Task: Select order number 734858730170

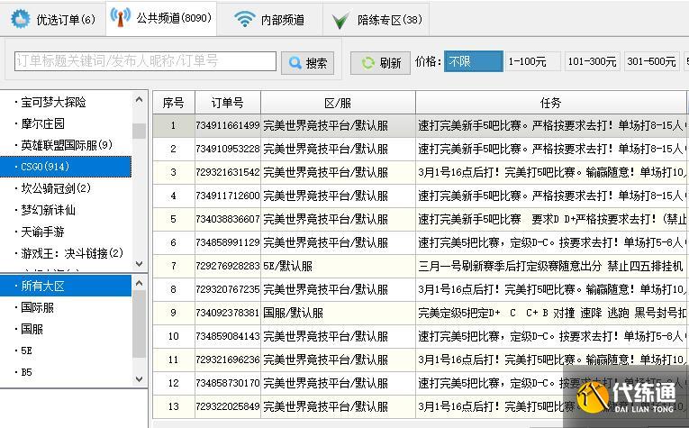Action: click(x=228, y=383)
